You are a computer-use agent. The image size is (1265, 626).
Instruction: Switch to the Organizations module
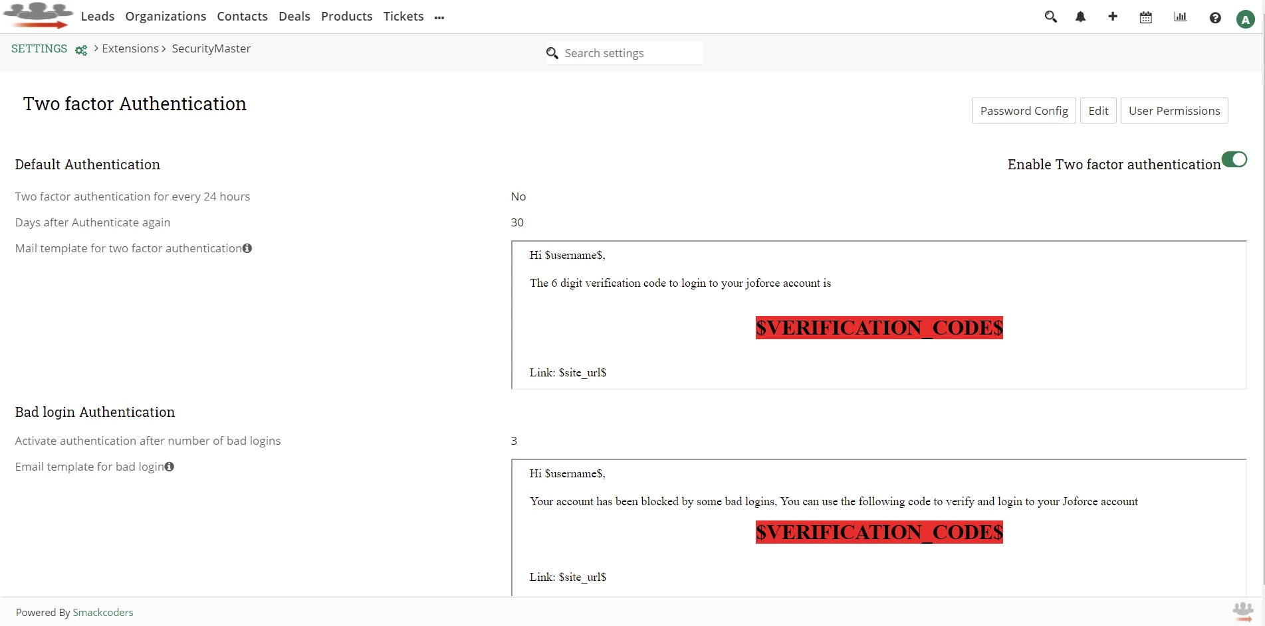(x=166, y=16)
